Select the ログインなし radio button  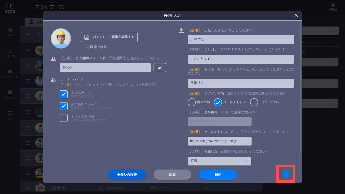pyautogui.click(x=254, y=102)
